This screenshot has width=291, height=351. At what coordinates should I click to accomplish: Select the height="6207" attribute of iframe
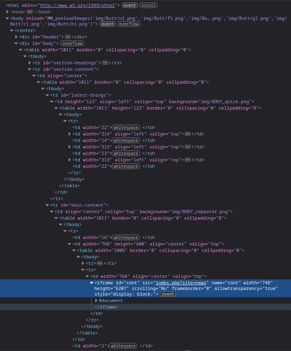tap(111, 288)
